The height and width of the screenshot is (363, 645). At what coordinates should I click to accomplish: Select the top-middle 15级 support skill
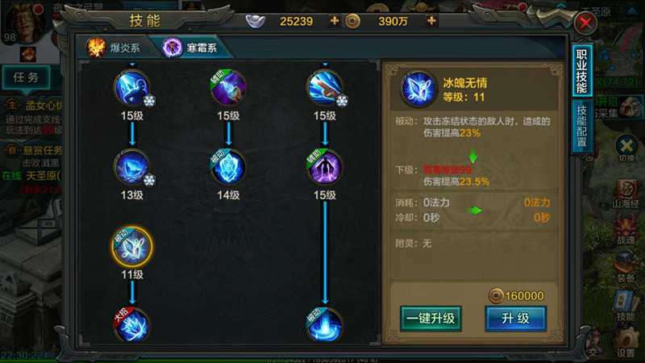(x=228, y=89)
